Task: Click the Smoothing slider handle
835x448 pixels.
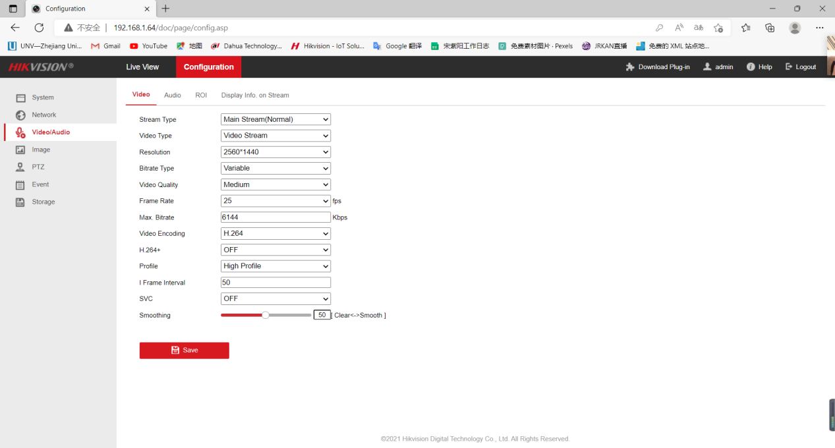Action: [x=266, y=315]
